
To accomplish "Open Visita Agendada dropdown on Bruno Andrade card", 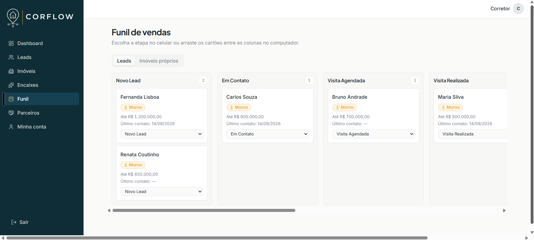I will tap(374, 134).
